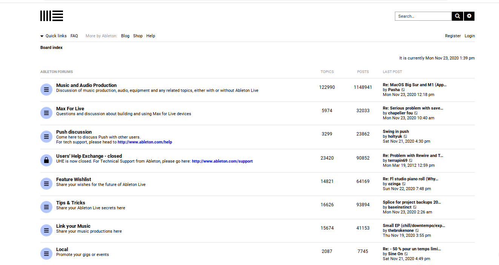This screenshot has width=499, height=265.
Task: Open the Blog link in navigation
Action: [x=125, y=36]
